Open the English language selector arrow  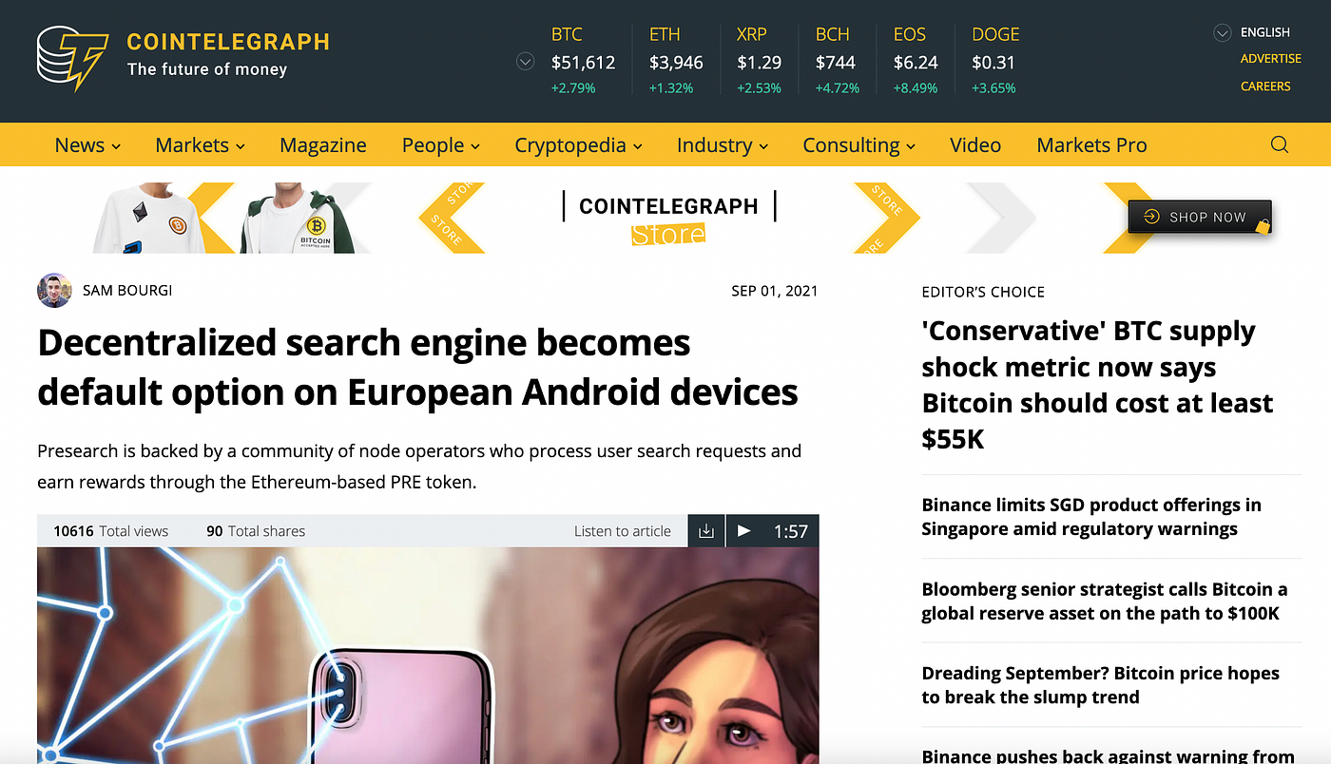coord(1223,33)
